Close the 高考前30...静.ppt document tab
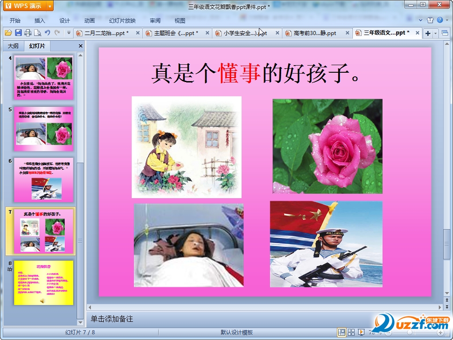The width and height of the screenshot is (453, 340). [x=348, y=33]
